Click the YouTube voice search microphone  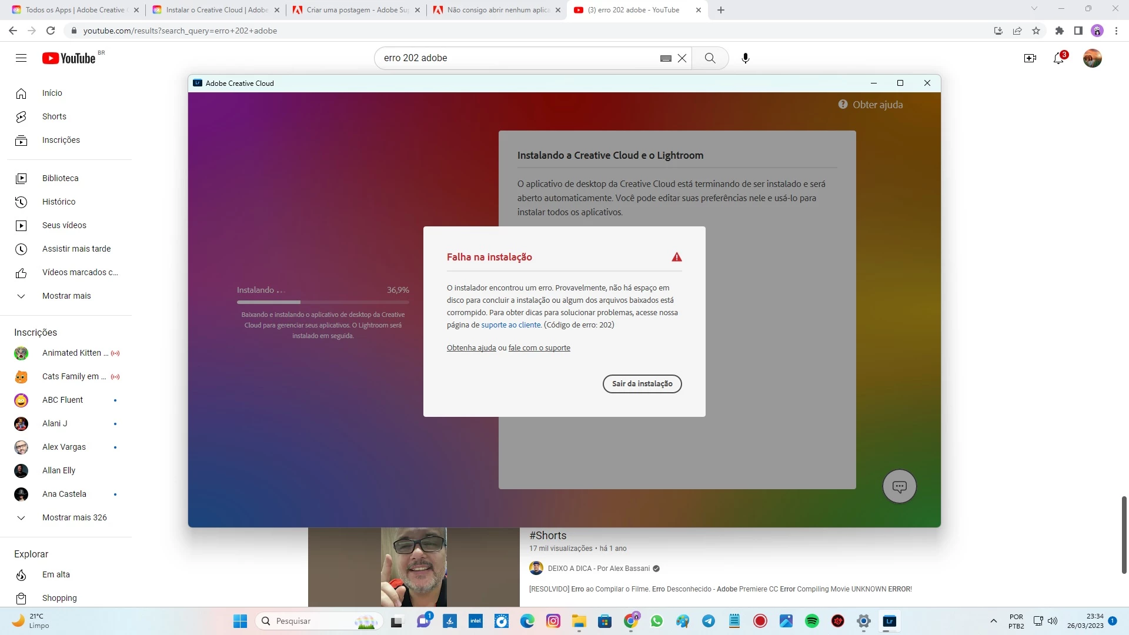coord(745,58)
